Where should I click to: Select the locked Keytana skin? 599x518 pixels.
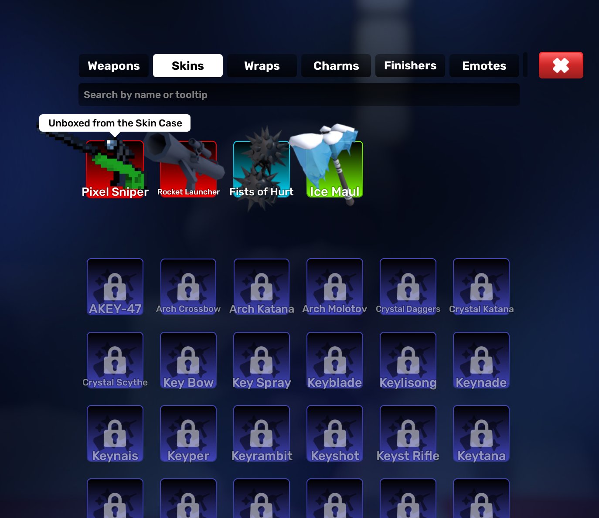tap(481, 433)
